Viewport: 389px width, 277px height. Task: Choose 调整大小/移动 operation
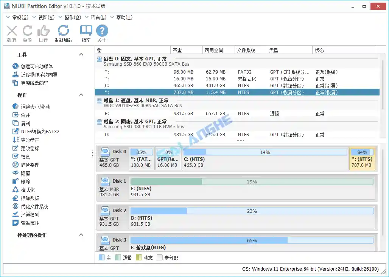tap(31, 106)
